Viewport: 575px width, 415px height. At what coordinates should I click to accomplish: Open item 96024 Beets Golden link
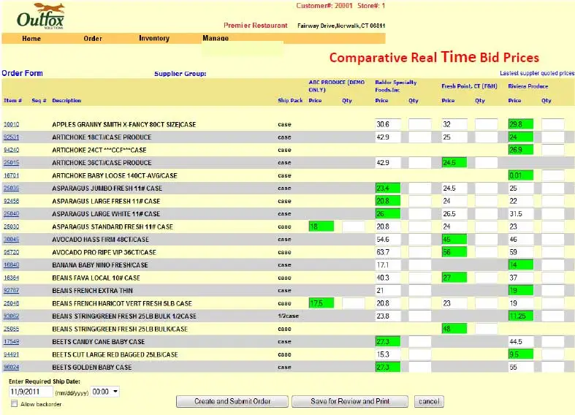[12, 367]
